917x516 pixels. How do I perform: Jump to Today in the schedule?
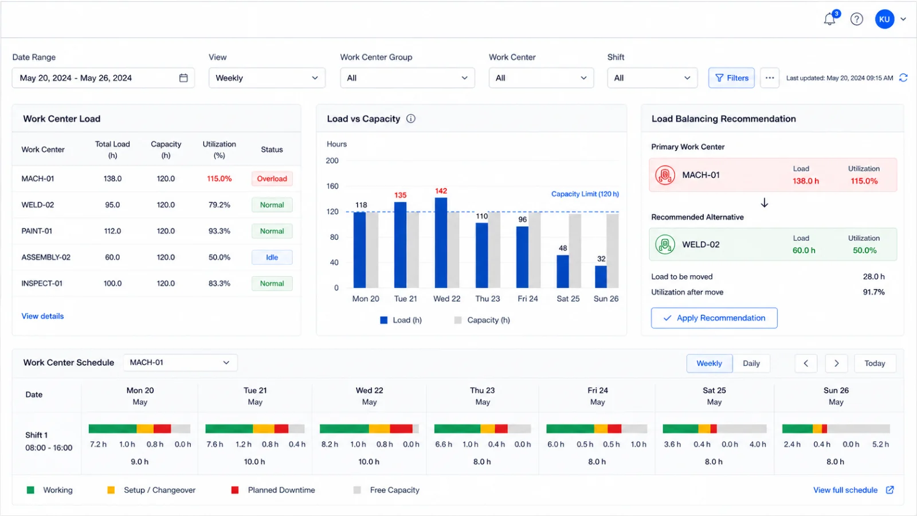click(x=875, y=363)
